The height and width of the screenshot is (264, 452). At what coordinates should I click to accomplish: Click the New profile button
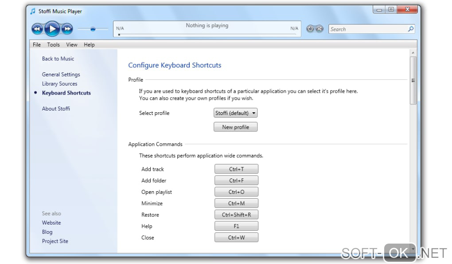(235, 127)
